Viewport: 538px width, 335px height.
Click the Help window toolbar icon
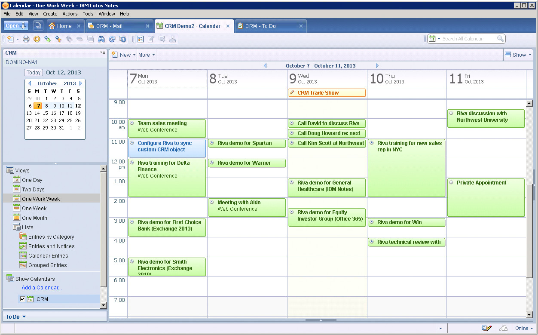pyautogui.click(x=123, y=39)
